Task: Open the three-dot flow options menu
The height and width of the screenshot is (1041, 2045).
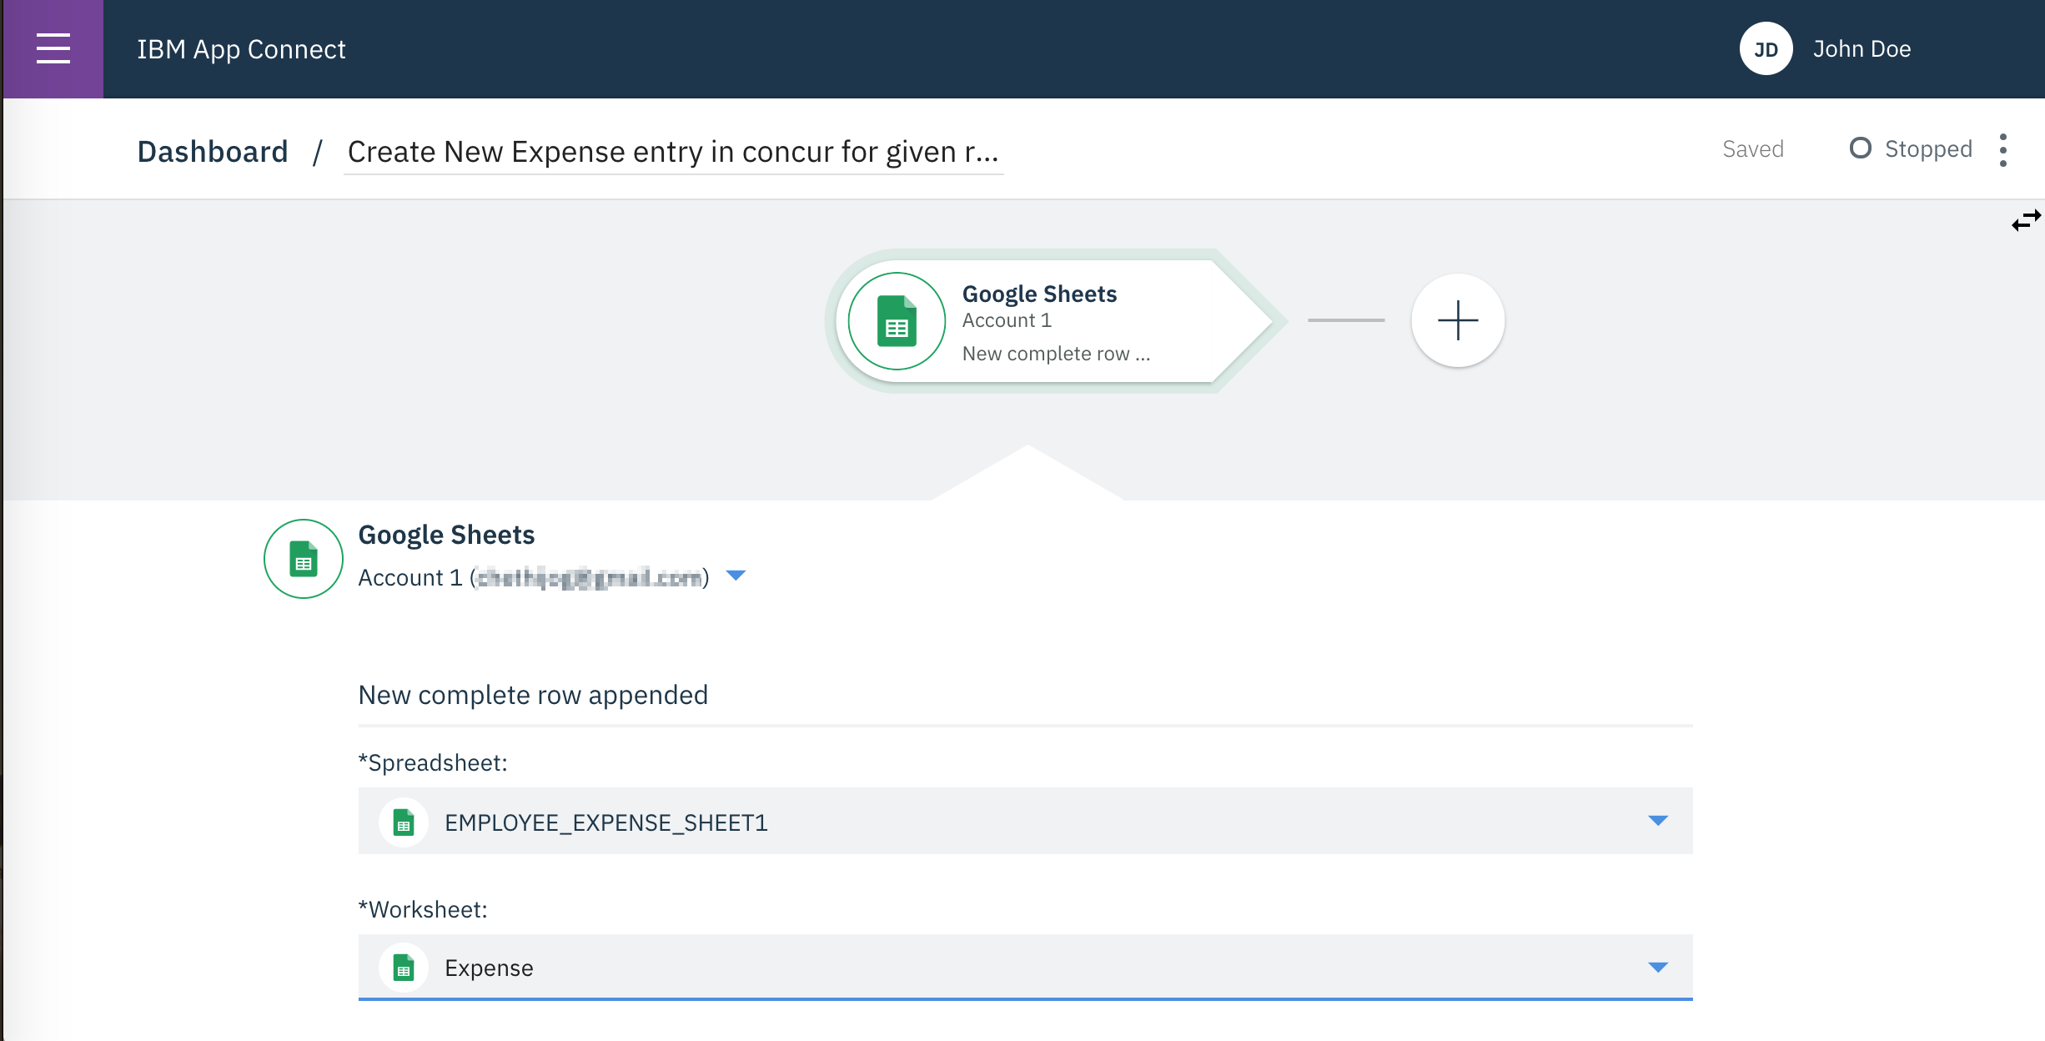Action: [2002, 149]
